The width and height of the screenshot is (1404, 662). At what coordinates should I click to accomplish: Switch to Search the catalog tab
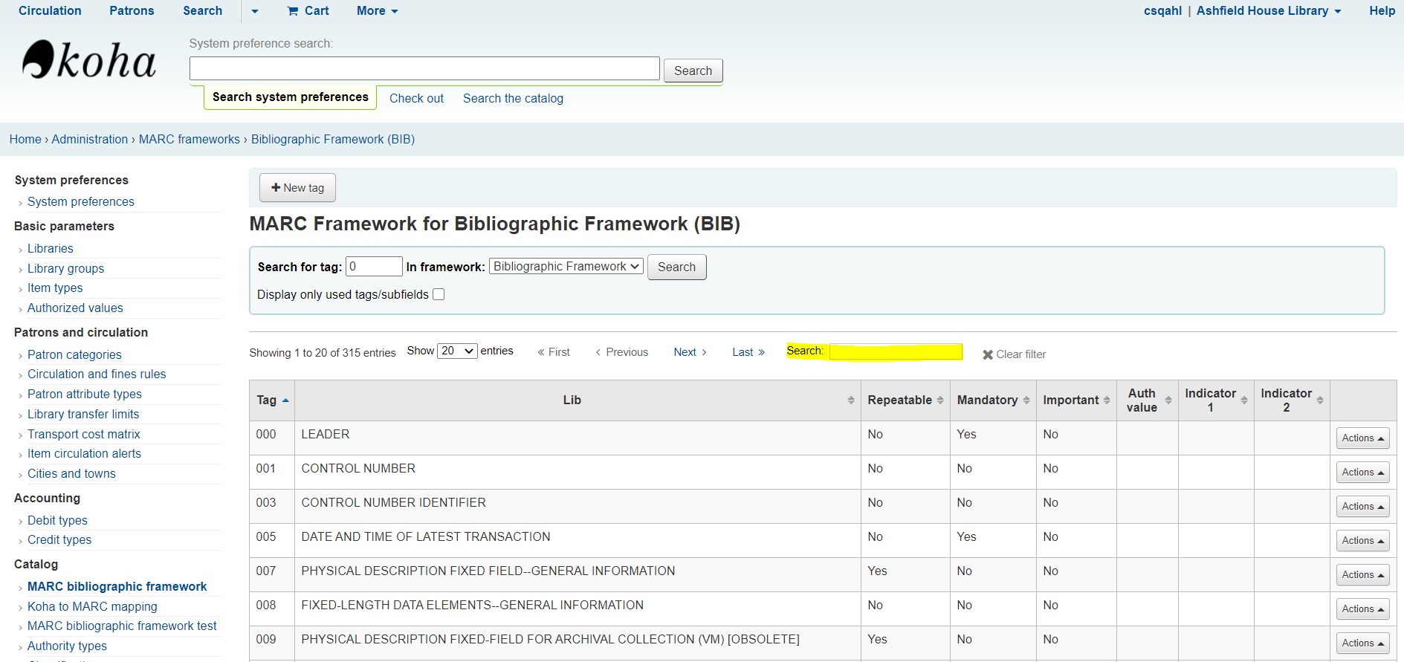pos(513,99)
